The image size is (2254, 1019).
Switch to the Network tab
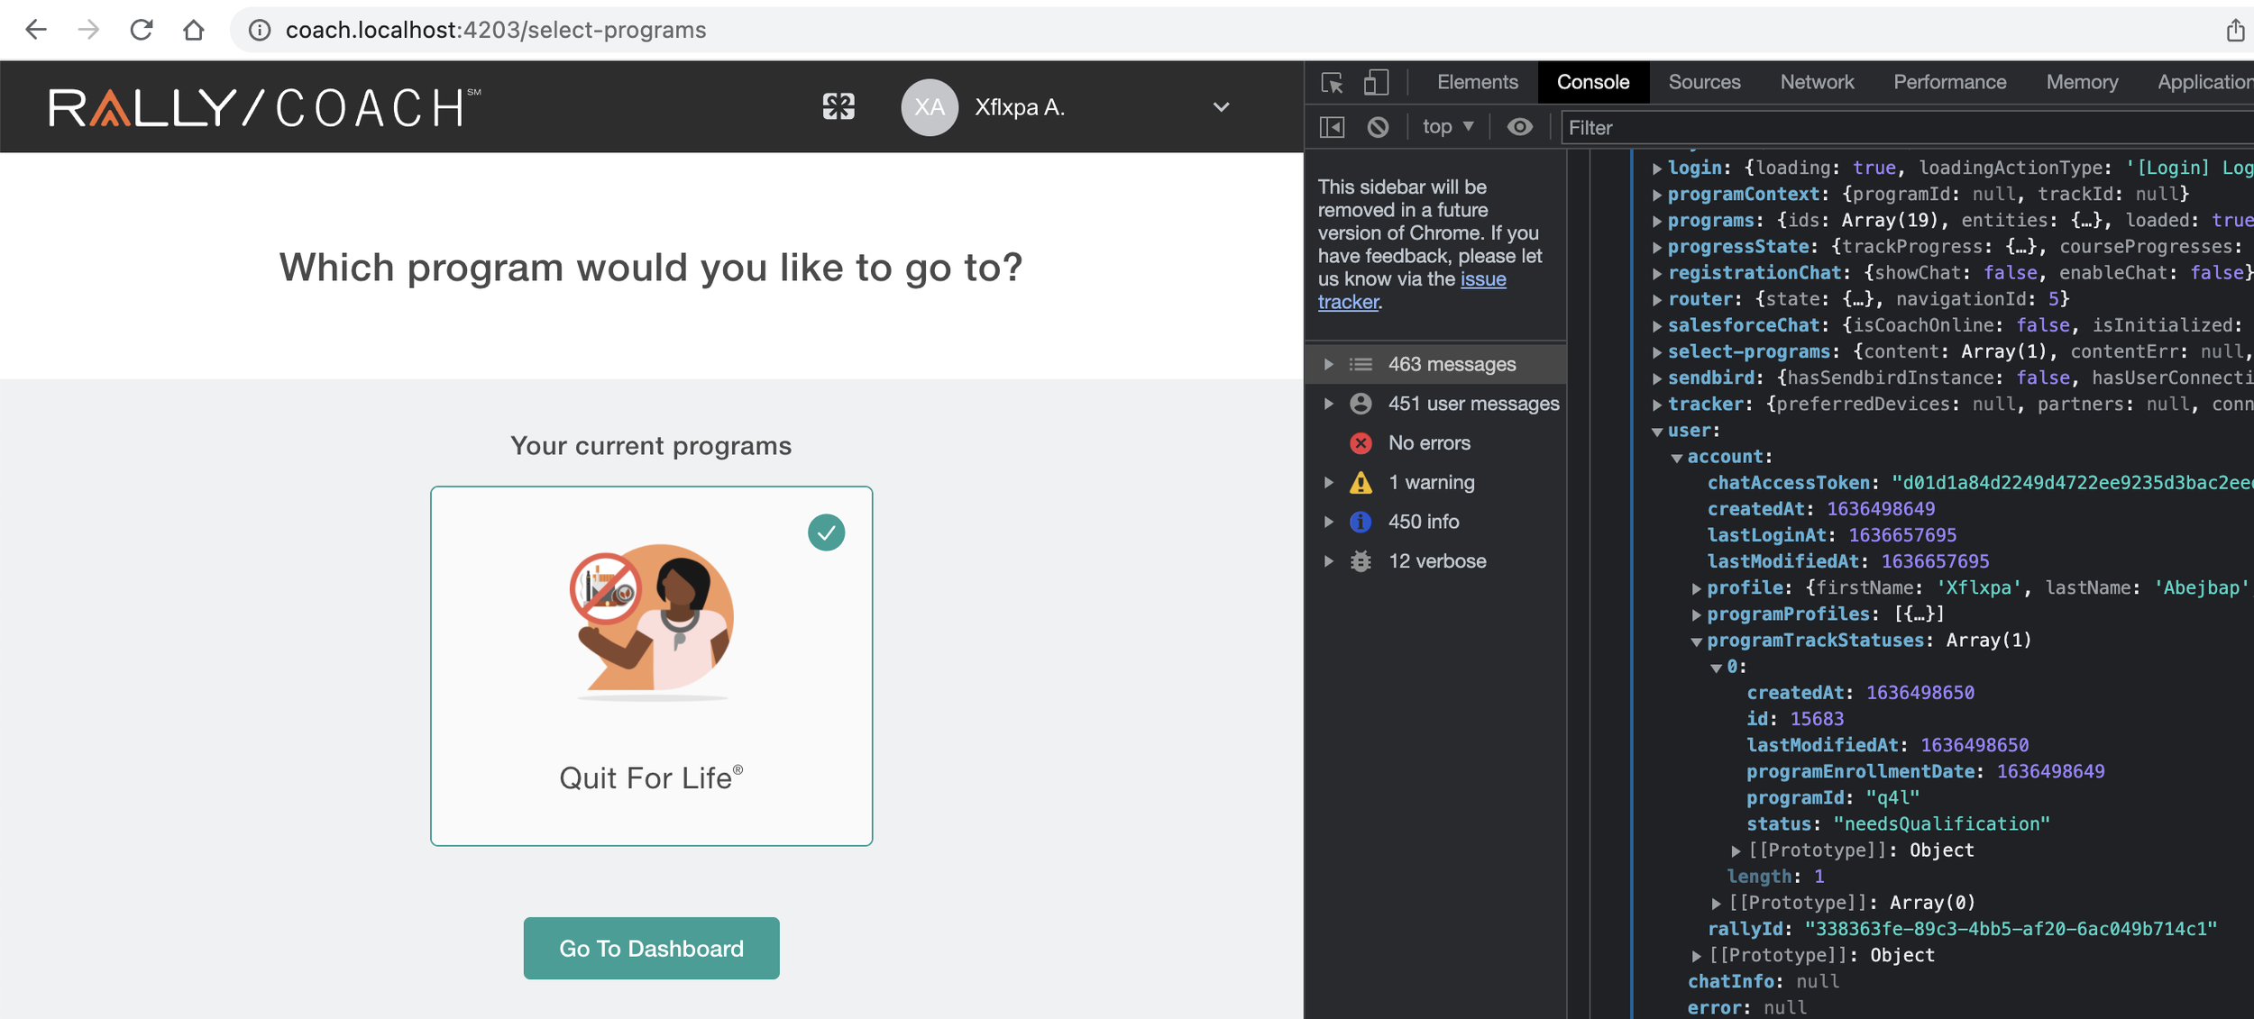click(x=1816, y=82)
